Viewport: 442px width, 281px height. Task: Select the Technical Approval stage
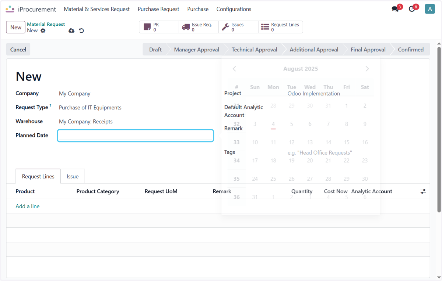[254, 50]
